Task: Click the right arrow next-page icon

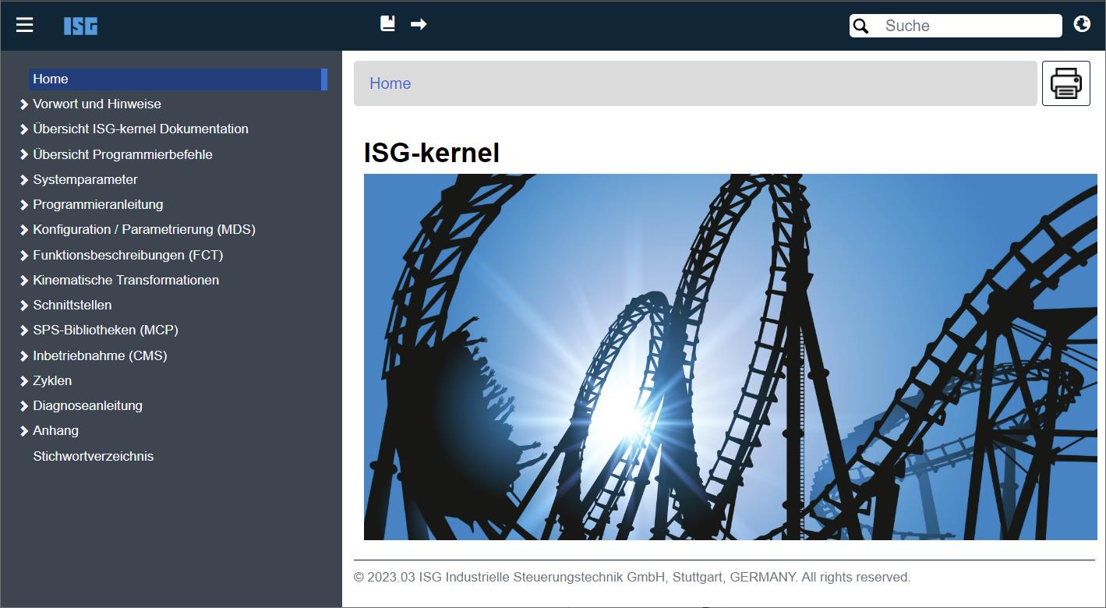Action: click(419, 24)
